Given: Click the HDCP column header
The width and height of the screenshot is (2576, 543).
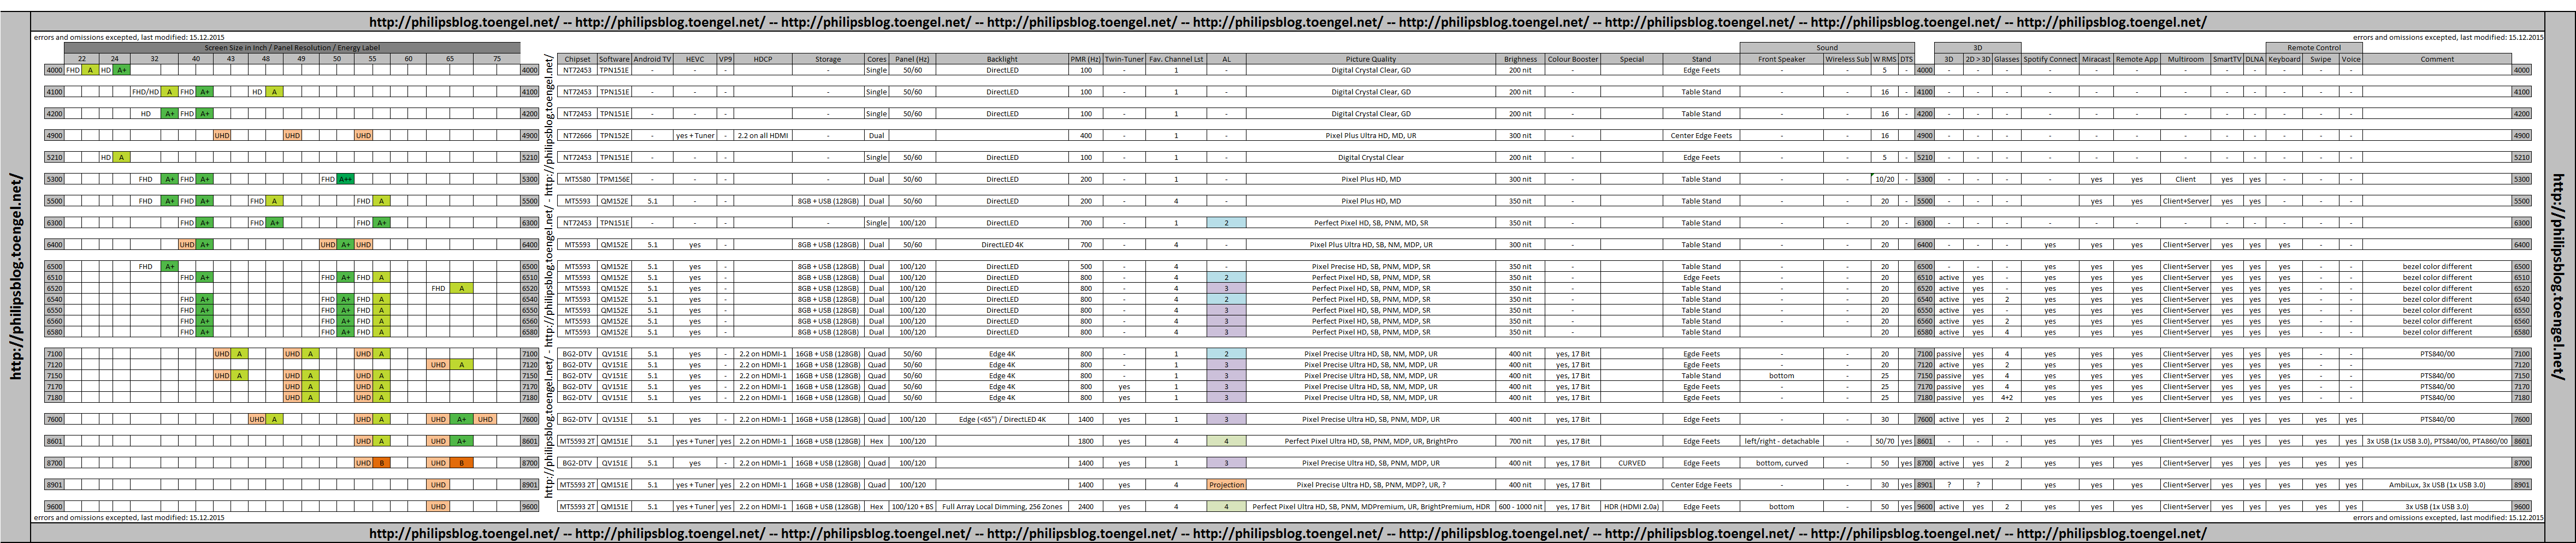Looking at the screenshot, I should coord(763,59).
